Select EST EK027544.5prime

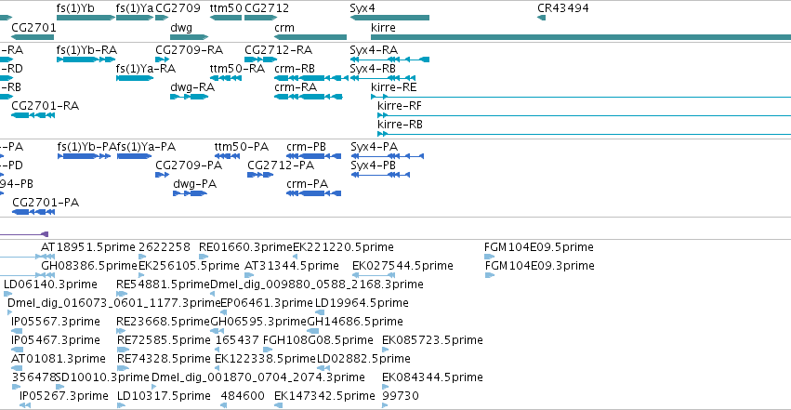tap(374, 275)
